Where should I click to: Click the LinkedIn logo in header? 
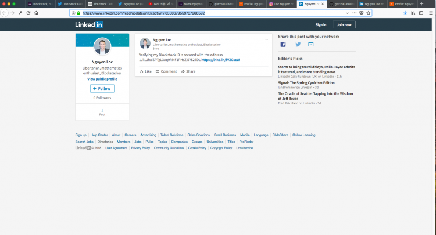click(x=89, y=25)
